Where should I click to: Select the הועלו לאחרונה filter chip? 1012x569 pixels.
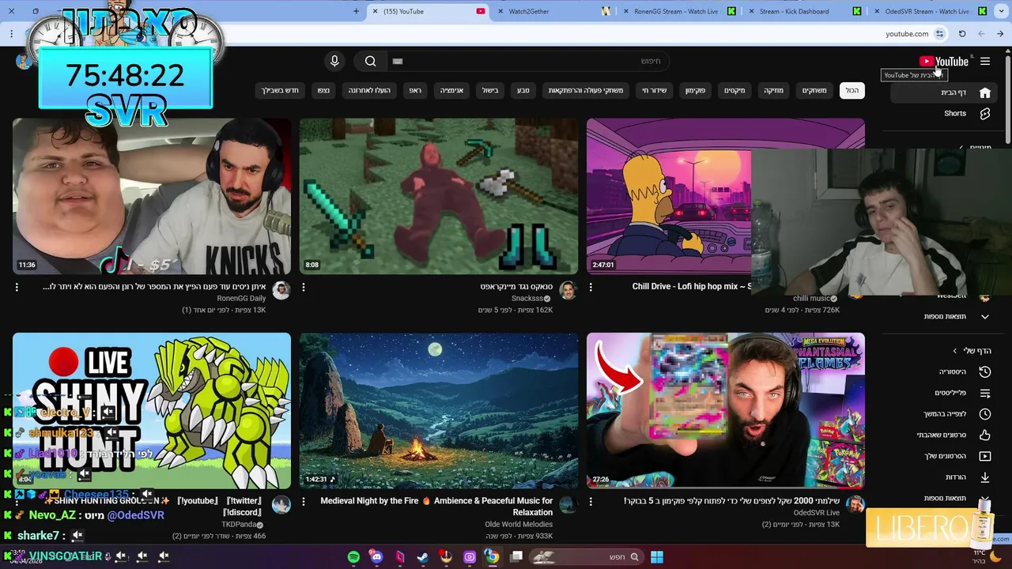click(x=369, y=90)
